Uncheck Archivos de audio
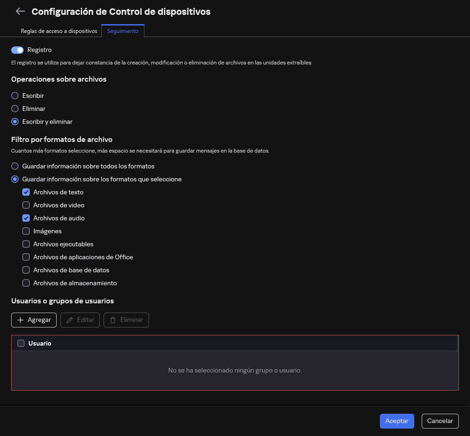The height and width of the screenshot is (436, 470). coord(26,218)
